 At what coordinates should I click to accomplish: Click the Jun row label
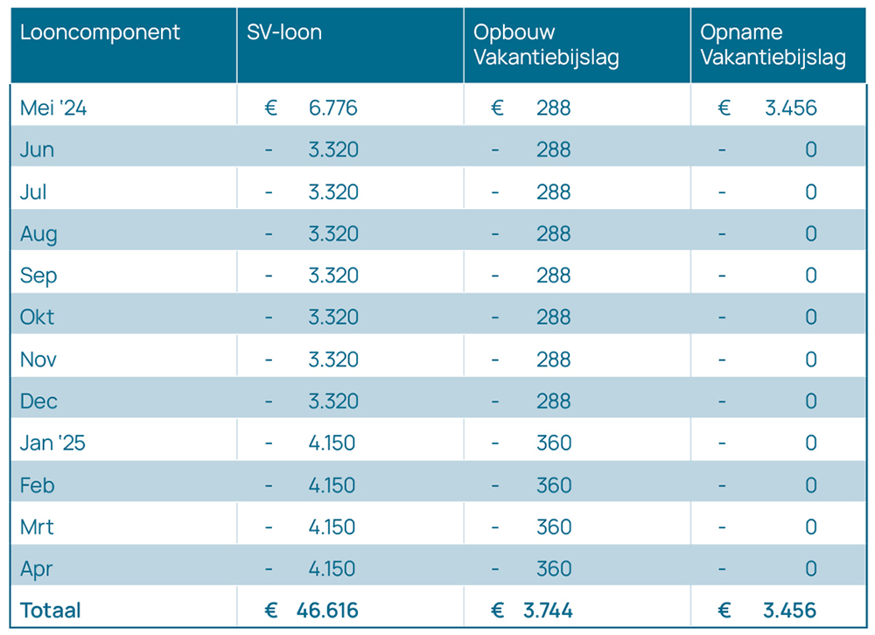tap(38, 150)
